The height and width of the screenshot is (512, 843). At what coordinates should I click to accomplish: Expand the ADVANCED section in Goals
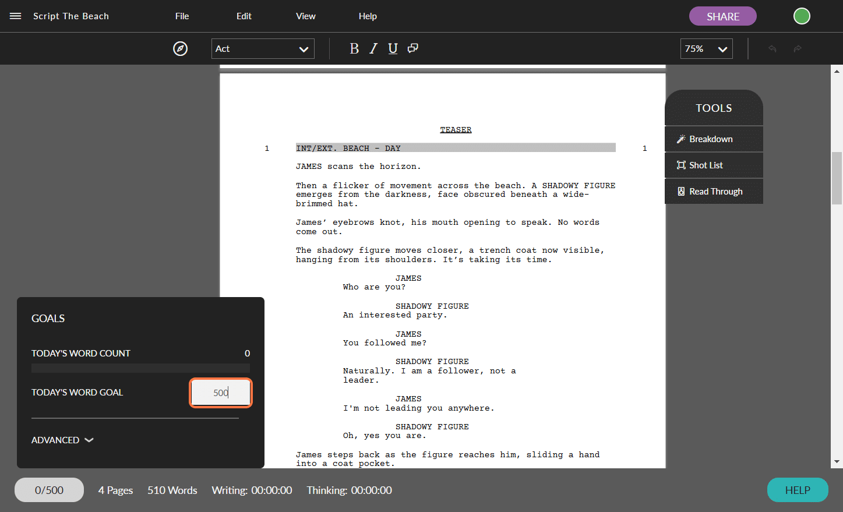tap(62, 440)
